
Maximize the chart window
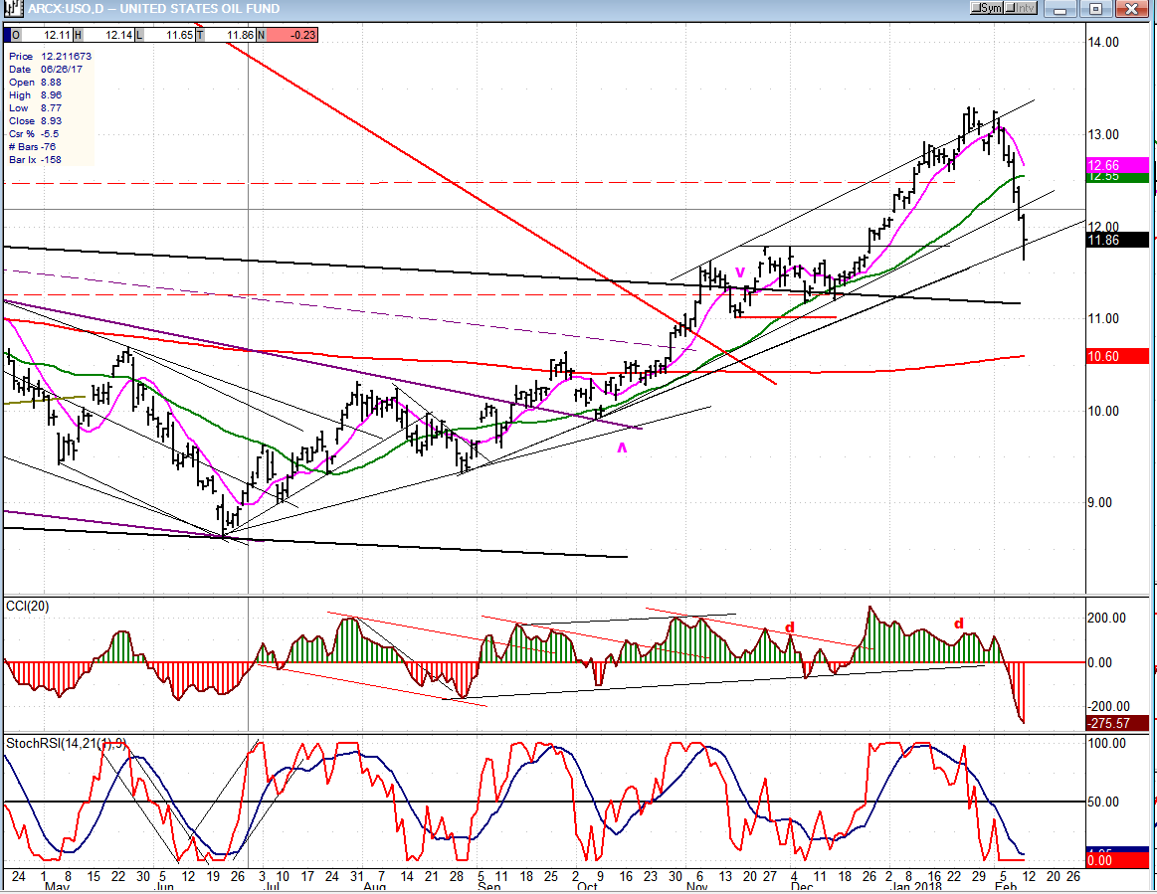[x=1095, y=9]
